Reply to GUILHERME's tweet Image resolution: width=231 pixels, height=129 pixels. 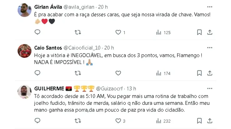click(x=37, y=121)
